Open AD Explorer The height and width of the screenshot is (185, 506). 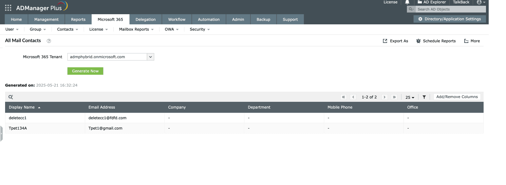coord(432,2)
